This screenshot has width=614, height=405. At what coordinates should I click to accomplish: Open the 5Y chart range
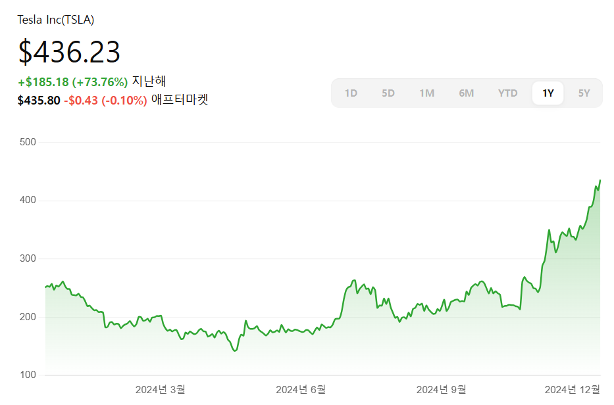[584, 93]
